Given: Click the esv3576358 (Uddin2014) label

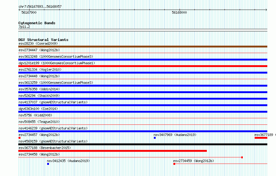Looking at the screenshot, I should click(x=39, y=89).
